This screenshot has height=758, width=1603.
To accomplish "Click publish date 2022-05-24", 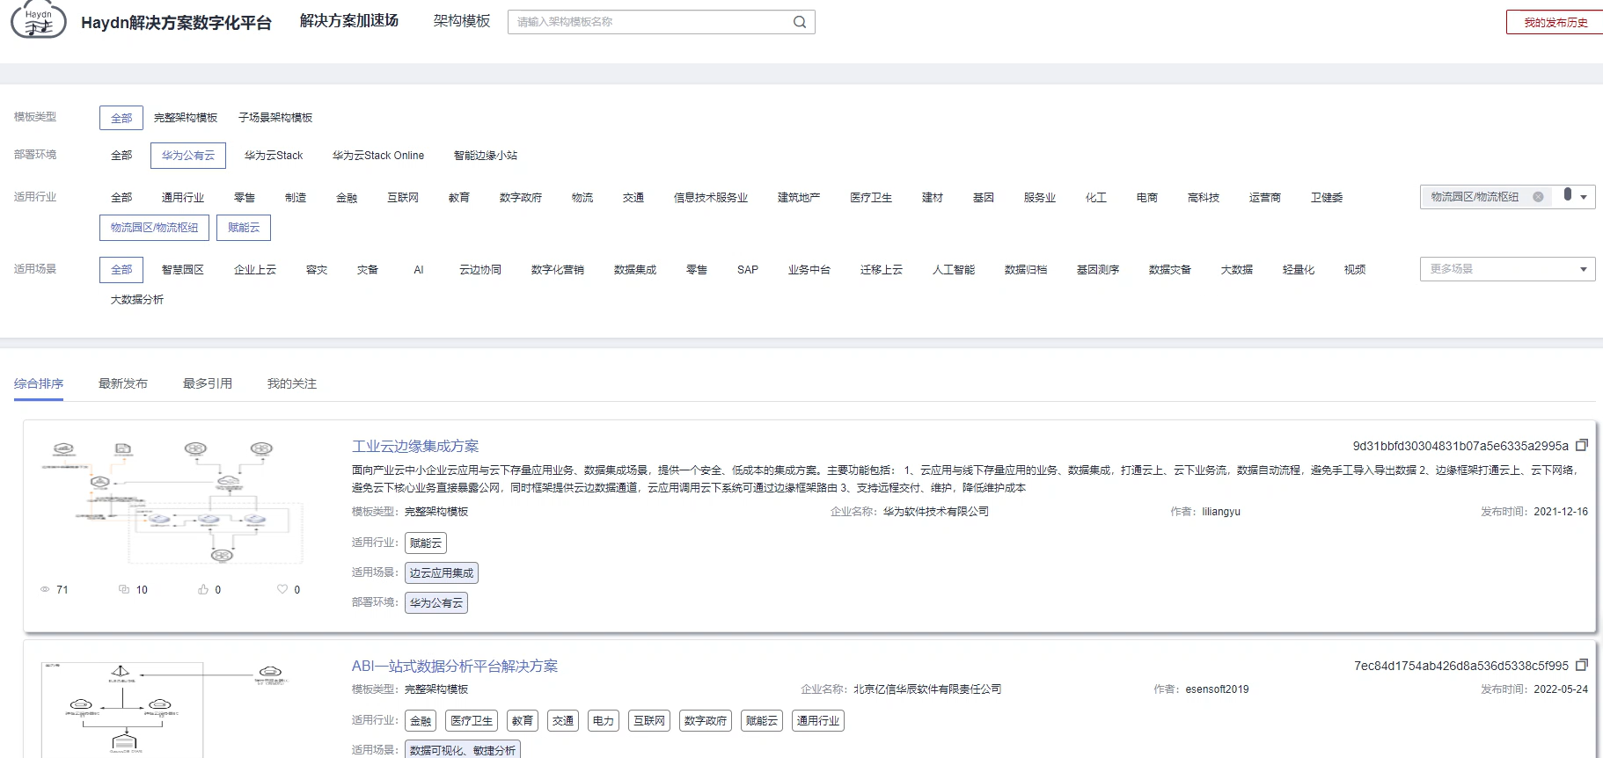I will 1561,689.
